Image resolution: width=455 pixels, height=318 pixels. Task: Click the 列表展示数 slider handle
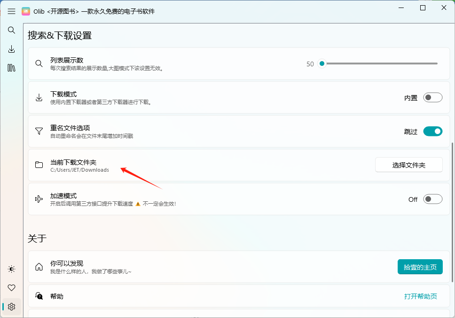322,64
